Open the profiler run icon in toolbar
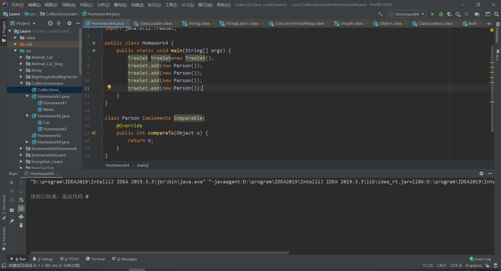Image resolution: width=501 pixels, height=271 pixels. tap(458, 14)
